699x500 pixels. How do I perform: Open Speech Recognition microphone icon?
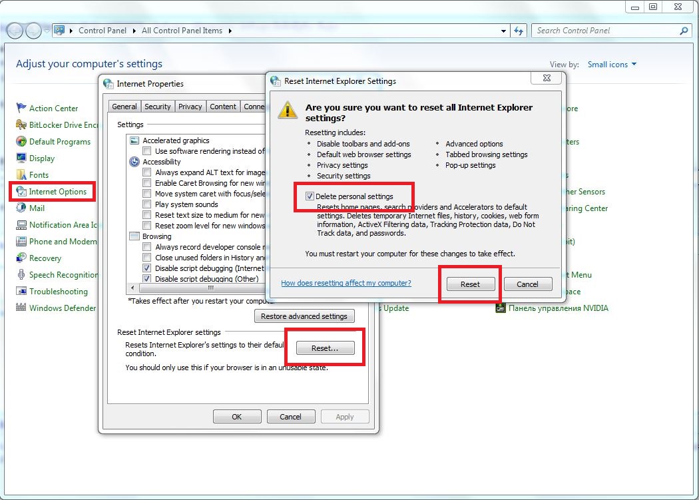coord(21,275)
